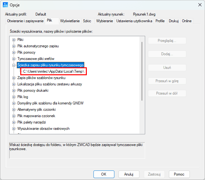The image size is (205, 180).
Task: Expand Plik pomocy drukarki node
Action: [x=14, y=90]
